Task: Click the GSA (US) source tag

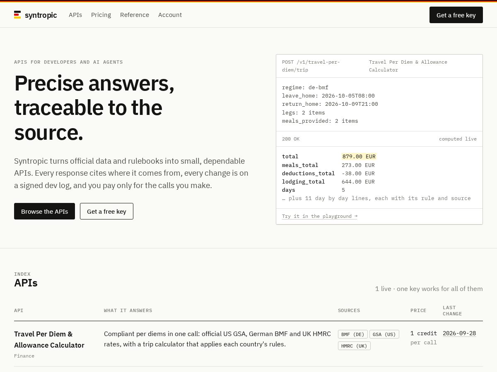Action: click(x=384, y=334)
